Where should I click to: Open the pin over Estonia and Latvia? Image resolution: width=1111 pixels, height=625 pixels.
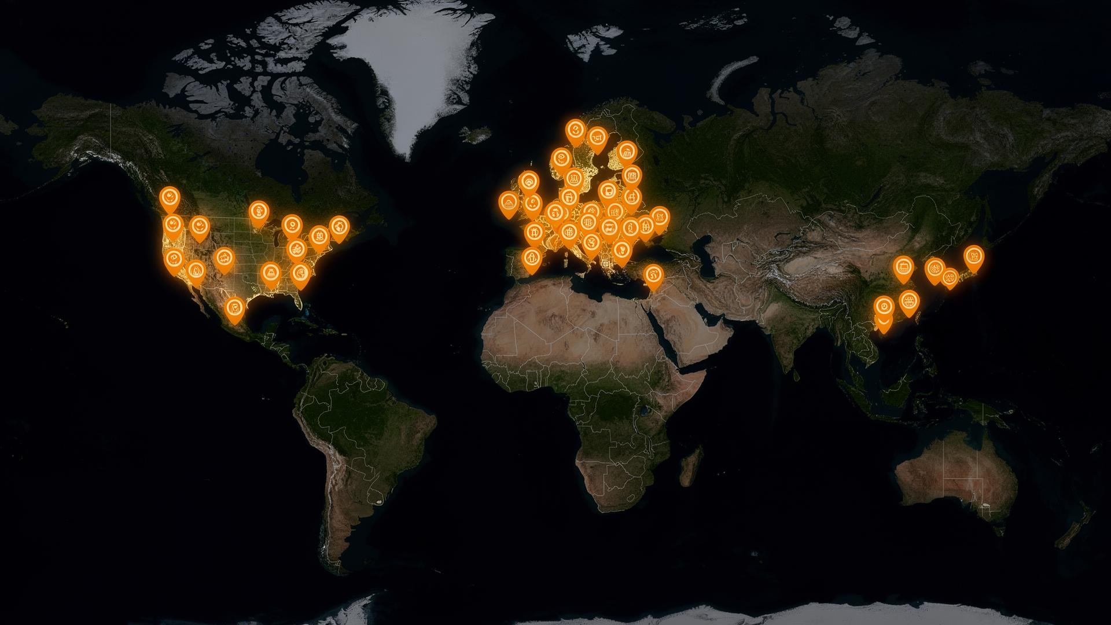click(x=632, y=178)
